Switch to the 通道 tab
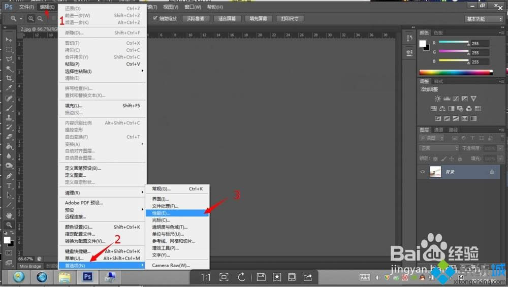Image resolution: width=508 pixels, height=287 pixels. [x=438, y=130]
